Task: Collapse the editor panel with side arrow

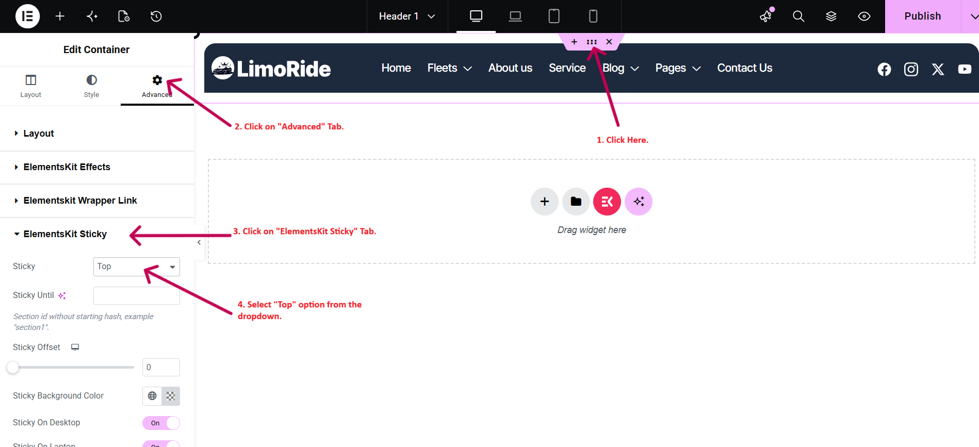Action: pos(199,242)
